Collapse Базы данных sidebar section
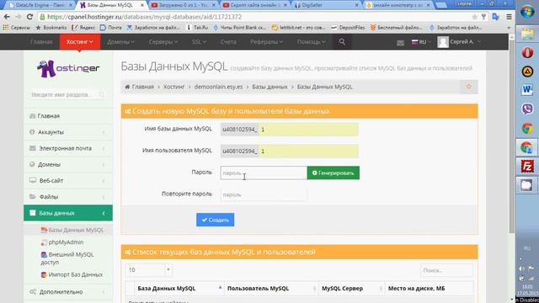Screen dimensions: 539x303 click(x=68, y=213)
